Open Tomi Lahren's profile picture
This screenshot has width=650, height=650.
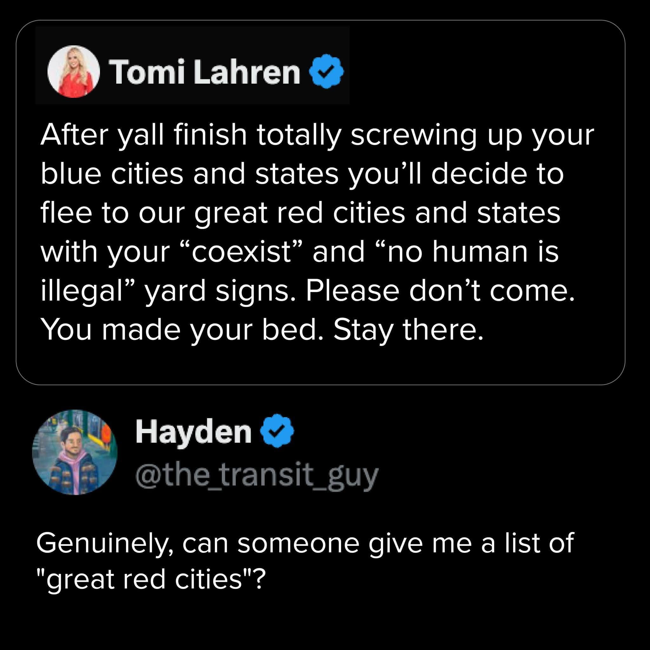click(74, 72)
